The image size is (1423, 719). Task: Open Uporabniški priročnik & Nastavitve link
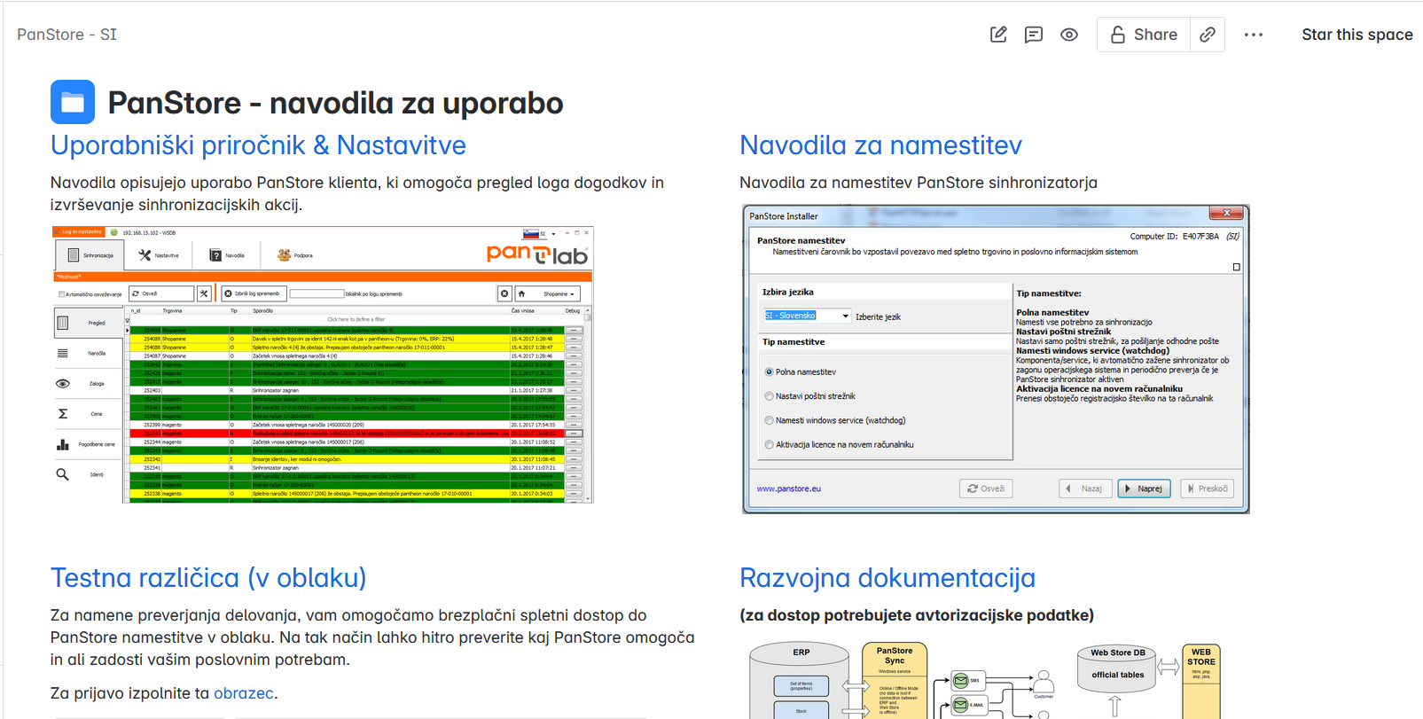click(258, 145)
